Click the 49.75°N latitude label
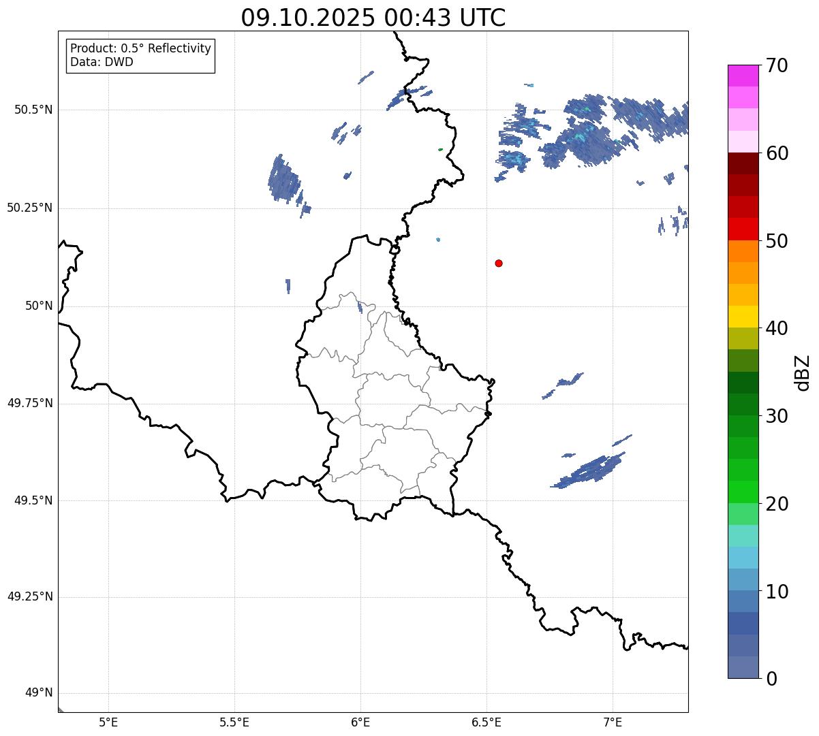The width and height of the screenshot is (819, 736). pos(30,403)
